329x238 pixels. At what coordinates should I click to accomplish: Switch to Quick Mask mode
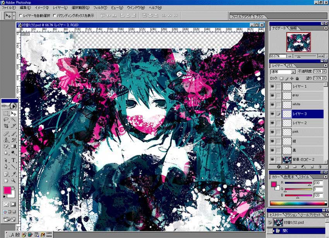pyautogui.click(x=13, y=204)
